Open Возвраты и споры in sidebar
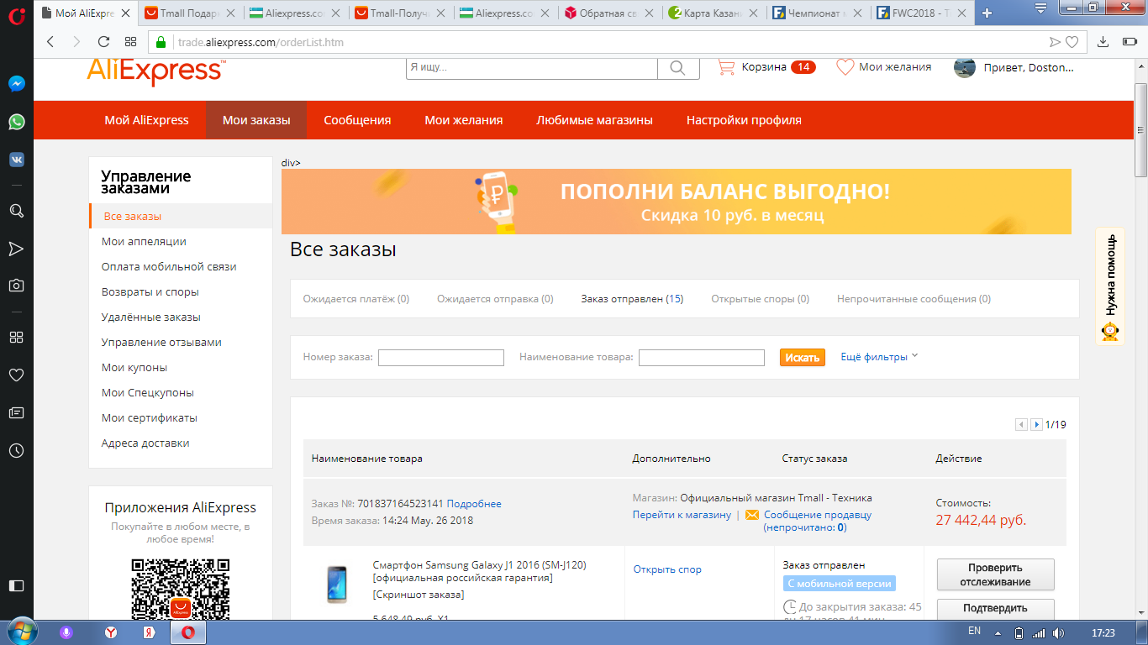The image size is (1148, 645). point(150,292)
